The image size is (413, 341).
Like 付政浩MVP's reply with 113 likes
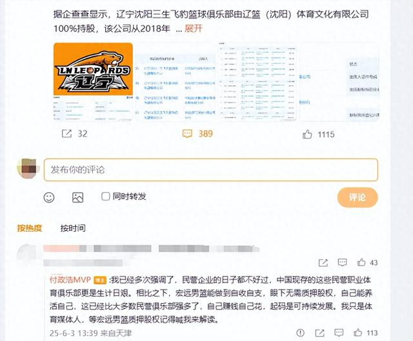pos(358,333)
